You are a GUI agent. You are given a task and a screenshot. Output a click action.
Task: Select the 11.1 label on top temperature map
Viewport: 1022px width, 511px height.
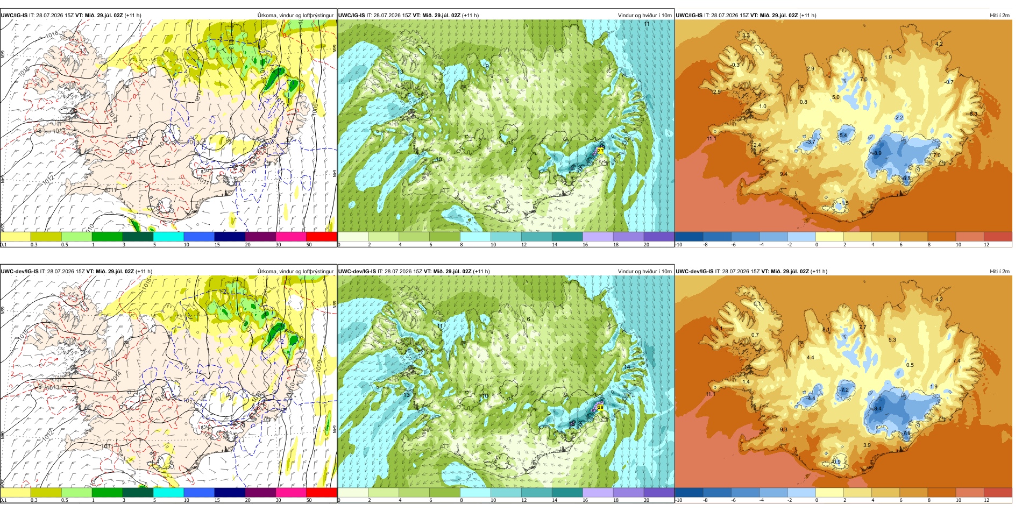pyautogui.click(x=711, y=139)
